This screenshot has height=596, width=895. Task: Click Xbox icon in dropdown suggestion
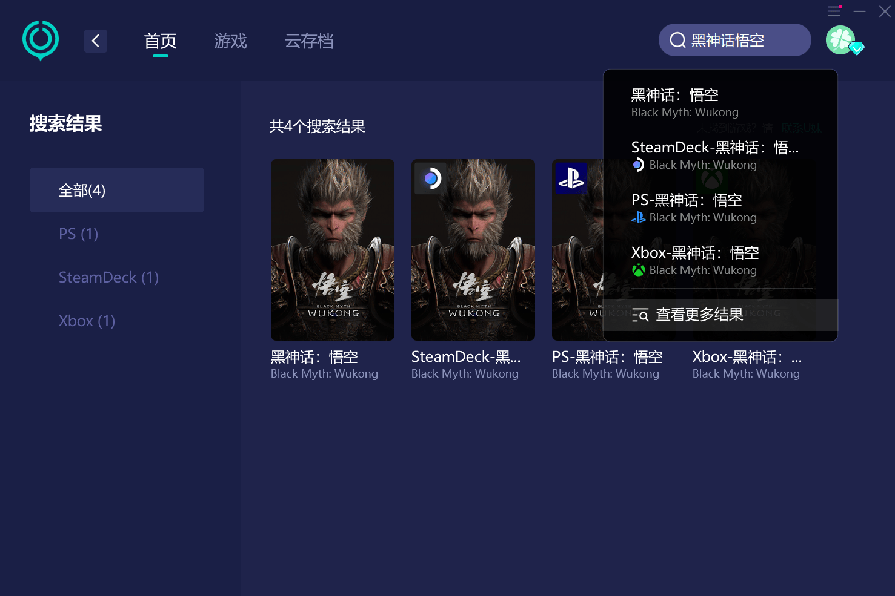click(x=638, y=270)
